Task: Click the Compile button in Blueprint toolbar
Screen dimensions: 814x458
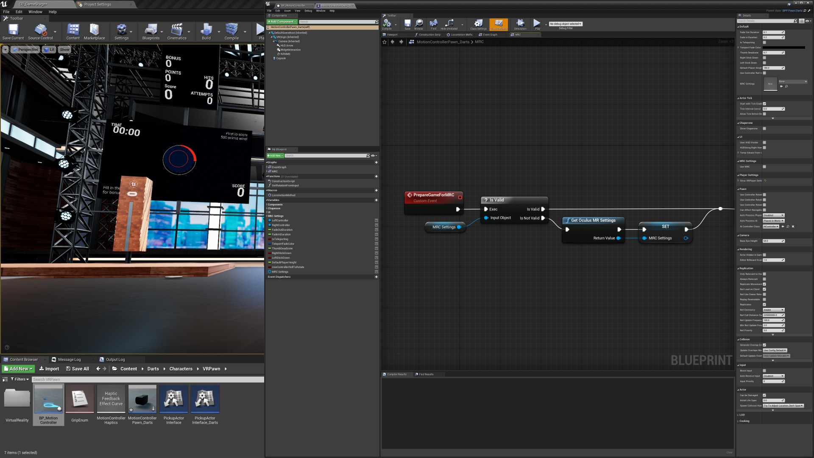Action: click(387, 24)
